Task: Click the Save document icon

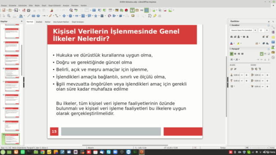Action: point(16,10)
